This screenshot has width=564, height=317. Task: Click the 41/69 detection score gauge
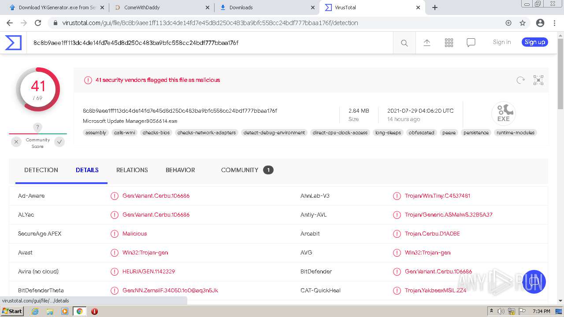[x=38, y=89]
